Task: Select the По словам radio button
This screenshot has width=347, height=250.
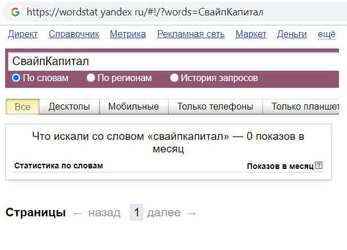Action: 16,78
